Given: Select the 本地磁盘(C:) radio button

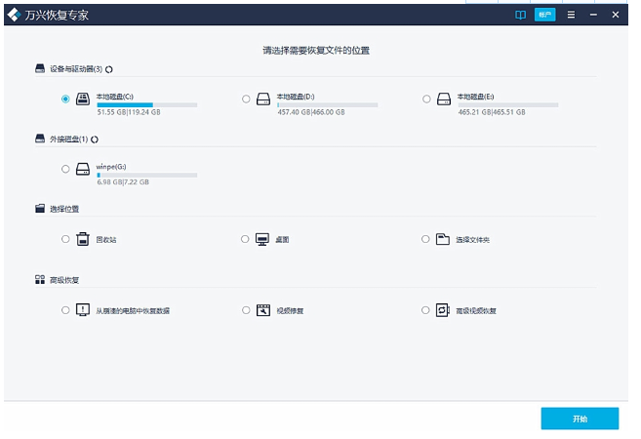Looking at the screenshot, I should [x=65, y=99].
